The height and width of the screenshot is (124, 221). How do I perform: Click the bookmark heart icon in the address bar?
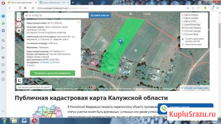click(x=198, y=8)
